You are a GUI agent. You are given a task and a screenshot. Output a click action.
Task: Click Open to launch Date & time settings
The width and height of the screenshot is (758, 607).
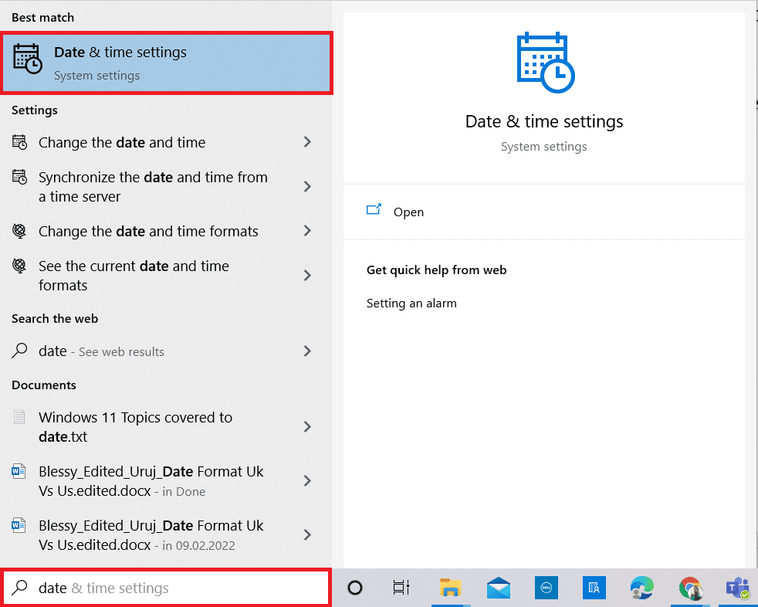408,212
